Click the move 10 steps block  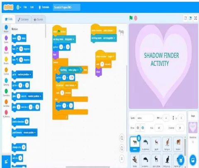[x=19, y=38]
